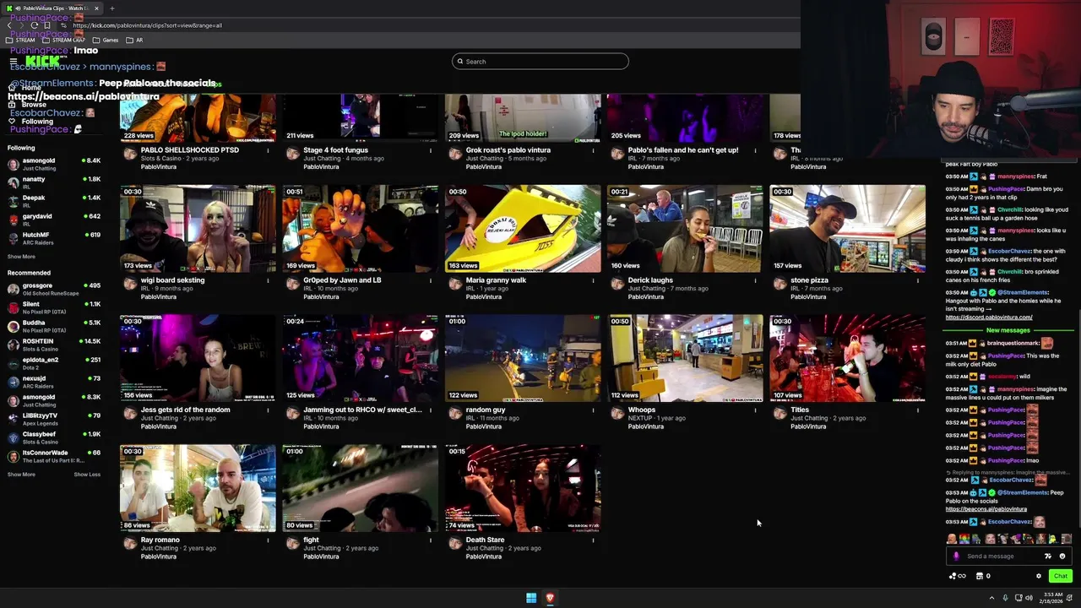Screen dimensions: 1081x608
Task: Open garydavid channel in the sidebar
Action: [x=54, y=220]
